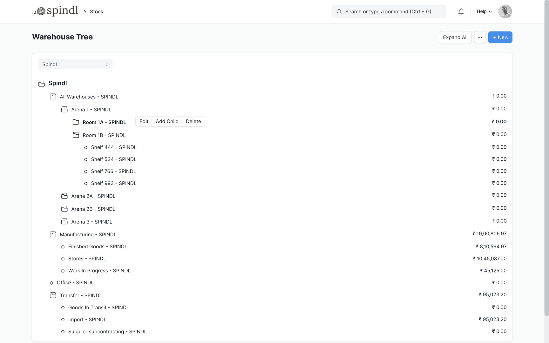The height and width of the screenshot is (343, 549).
Task: Focus the search or command input field
Action: click(x=388, y=11)
